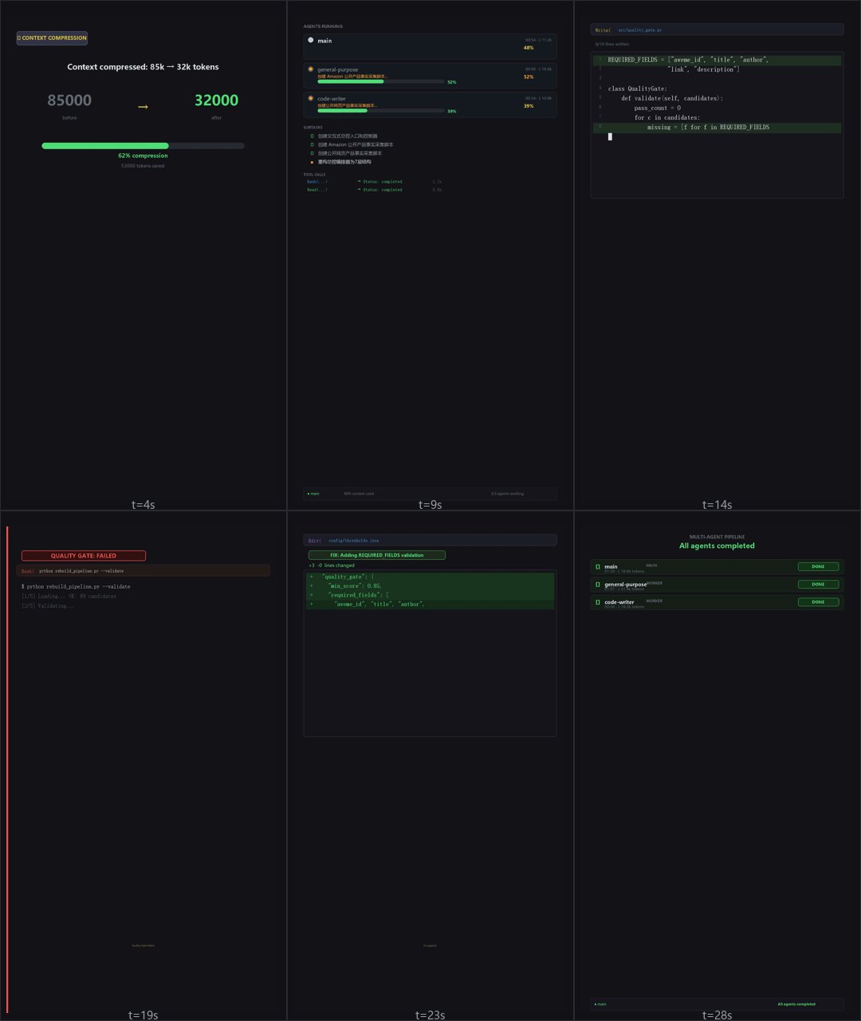Image resolution: width=861 pixels, height=1021 pixels.
Task: Click the green check icon beside main in the completed list
Action: coord(598,567)
